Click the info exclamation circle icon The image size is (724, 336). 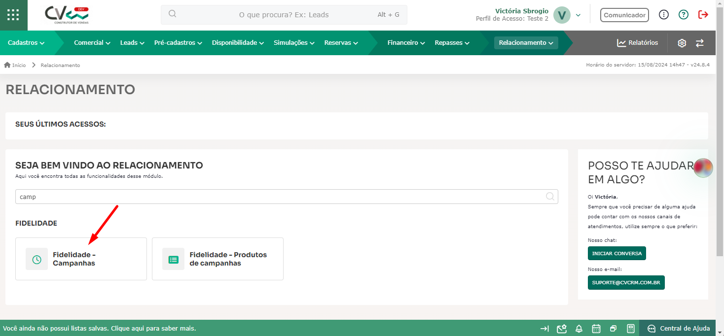(x=664, y=15)
